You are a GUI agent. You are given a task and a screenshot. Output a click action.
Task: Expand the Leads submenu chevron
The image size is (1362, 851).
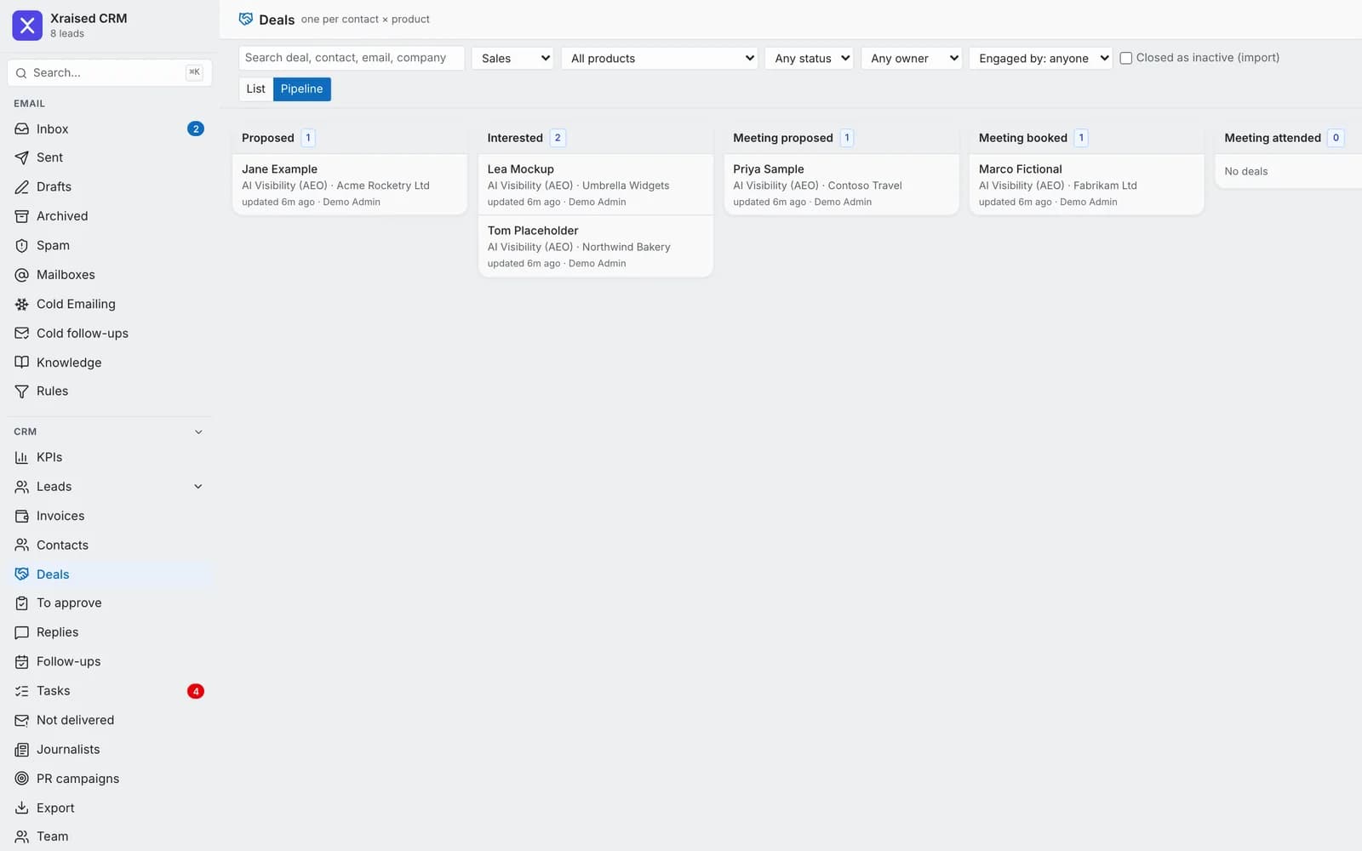198,487
